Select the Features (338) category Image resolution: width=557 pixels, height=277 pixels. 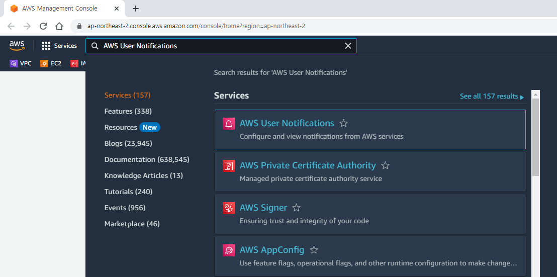pos(128,111)
